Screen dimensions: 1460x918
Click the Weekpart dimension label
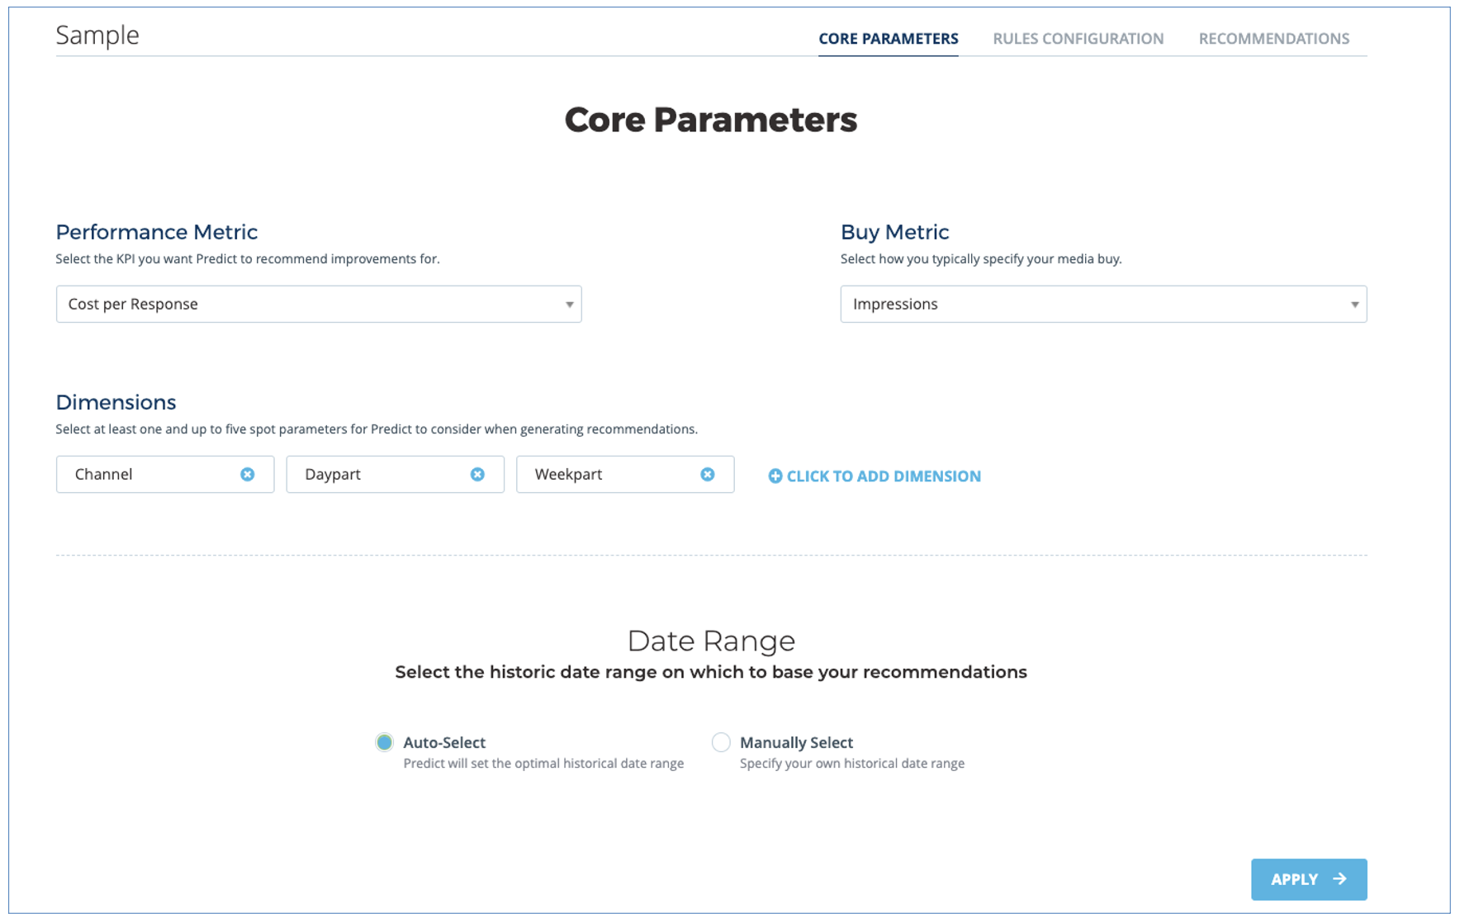(x=566, y=474)
